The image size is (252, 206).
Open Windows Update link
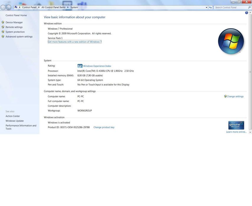coord(15,121)
